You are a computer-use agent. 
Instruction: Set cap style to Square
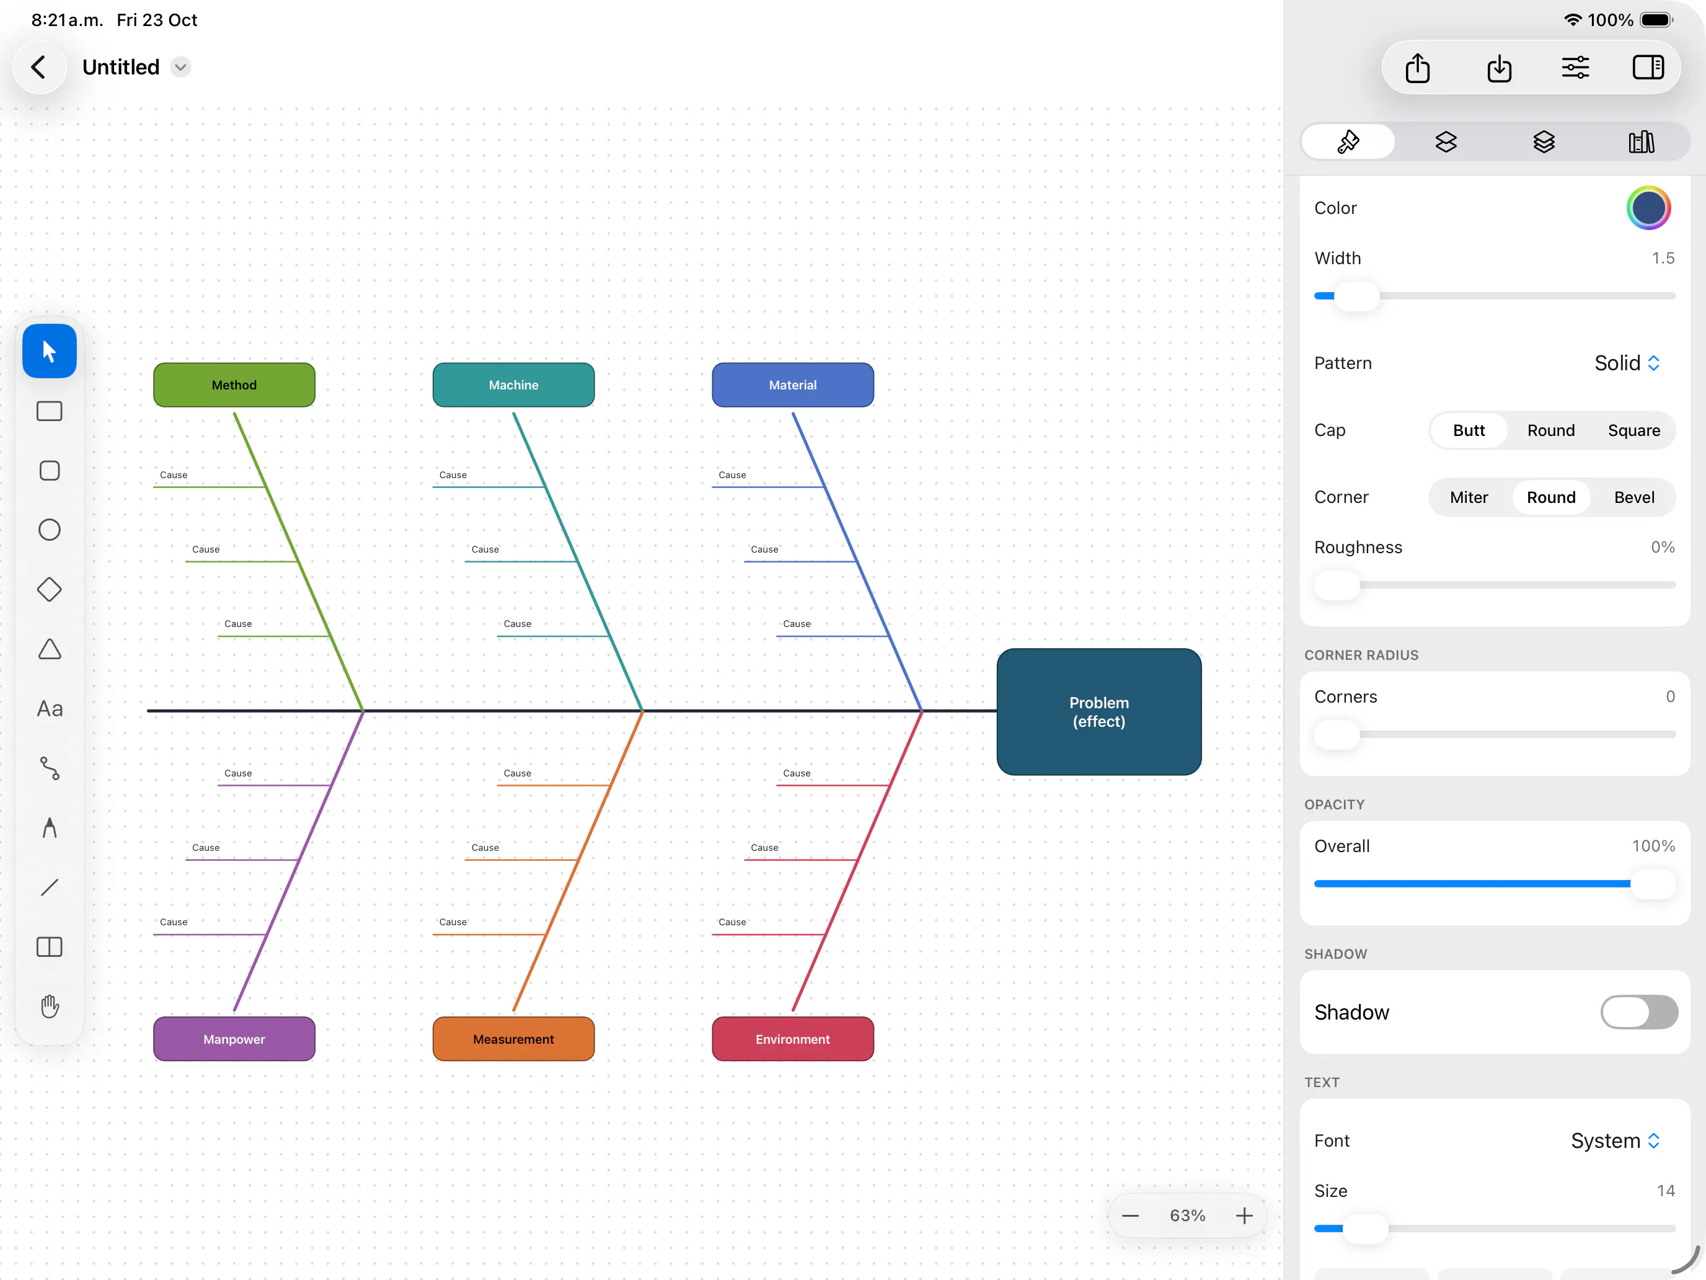(1633, 430)
